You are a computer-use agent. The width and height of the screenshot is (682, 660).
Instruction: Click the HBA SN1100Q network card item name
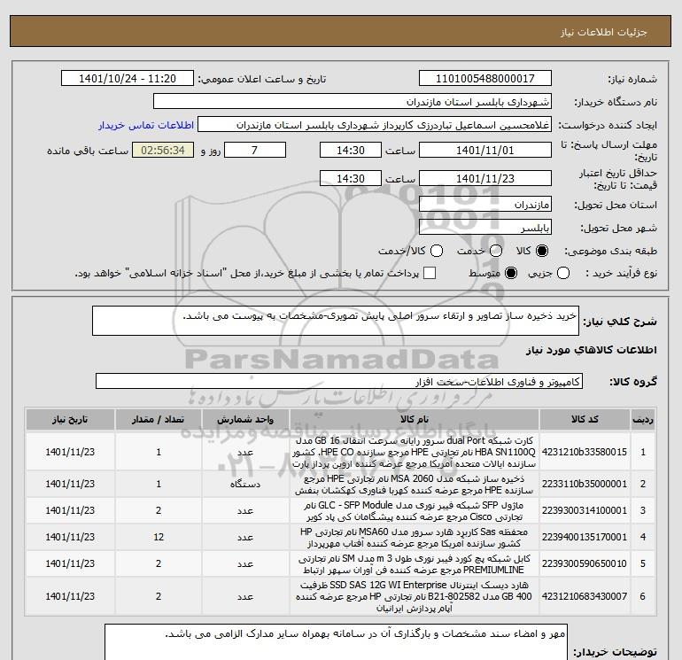tap(415, 452)
